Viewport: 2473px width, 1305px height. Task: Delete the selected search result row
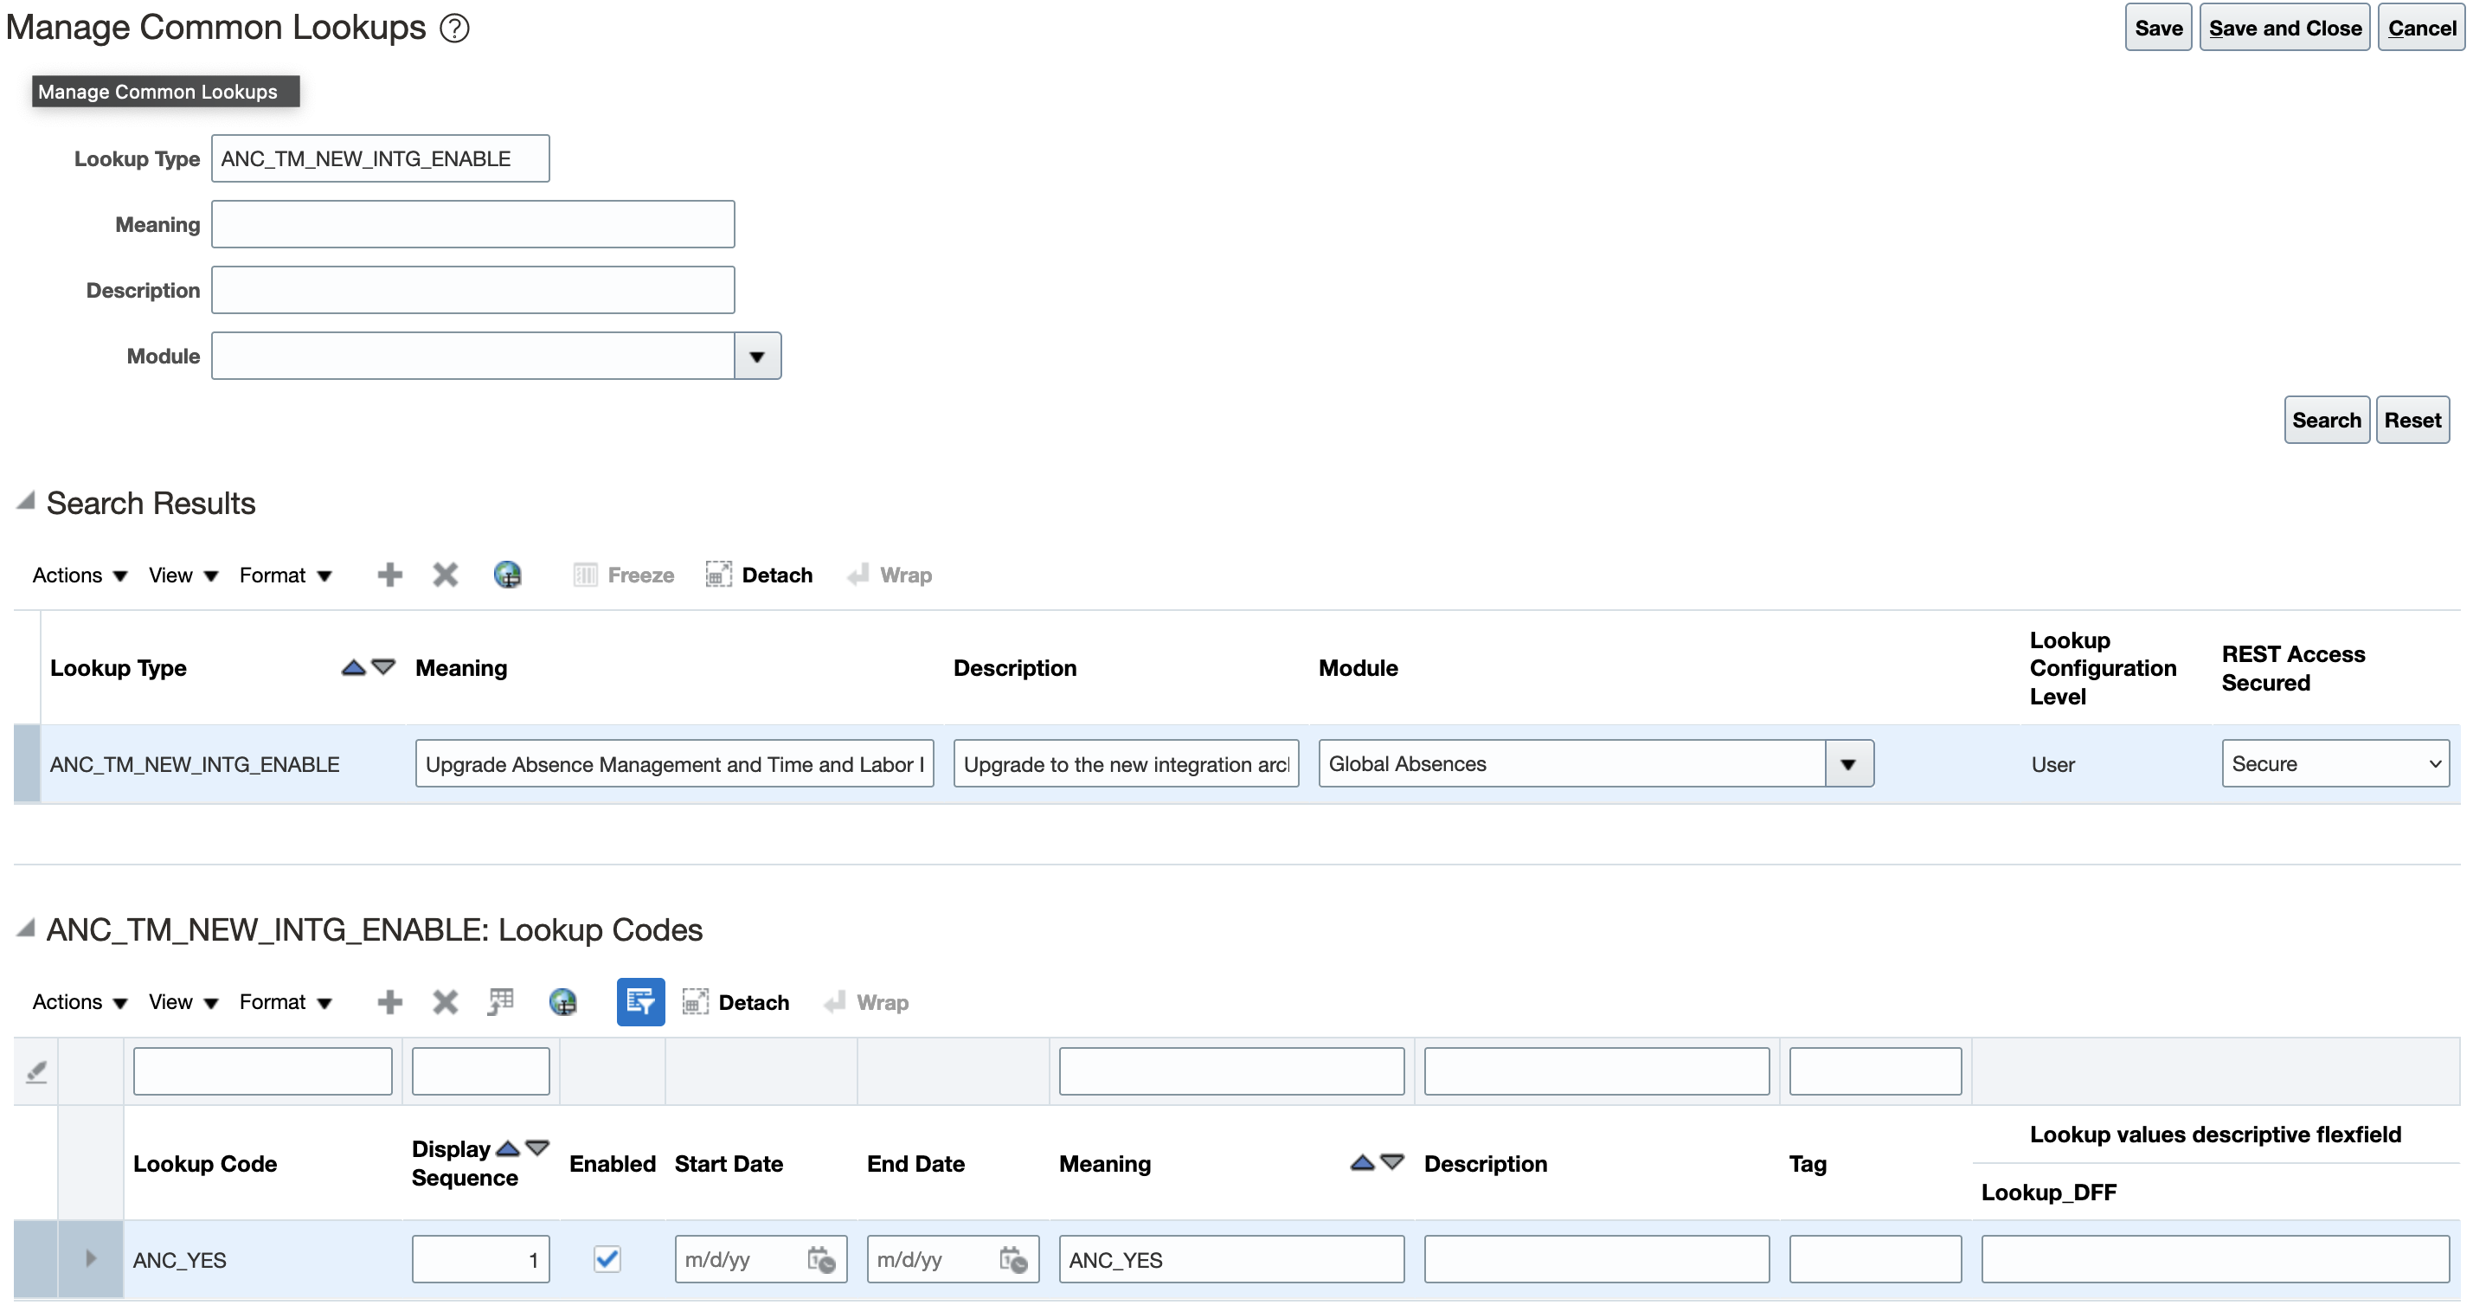(445, 575)
